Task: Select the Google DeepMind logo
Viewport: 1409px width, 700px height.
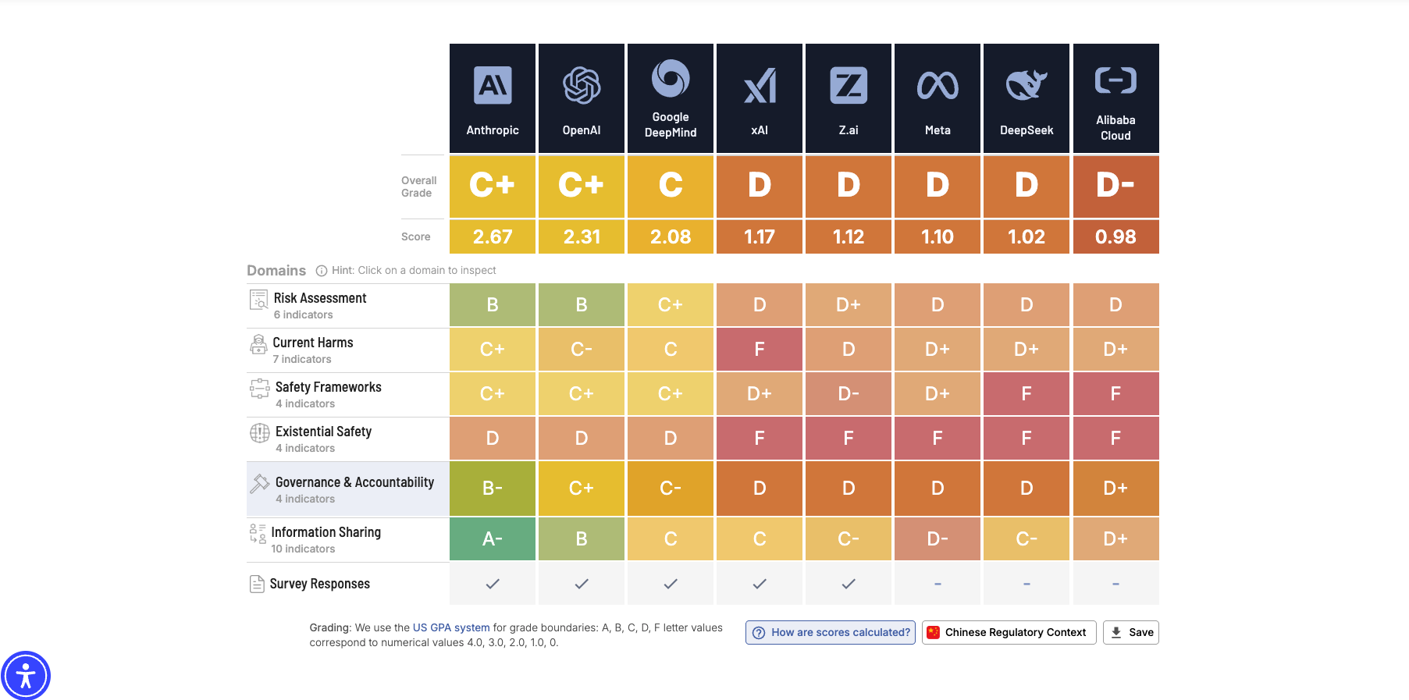Action: 670,78
